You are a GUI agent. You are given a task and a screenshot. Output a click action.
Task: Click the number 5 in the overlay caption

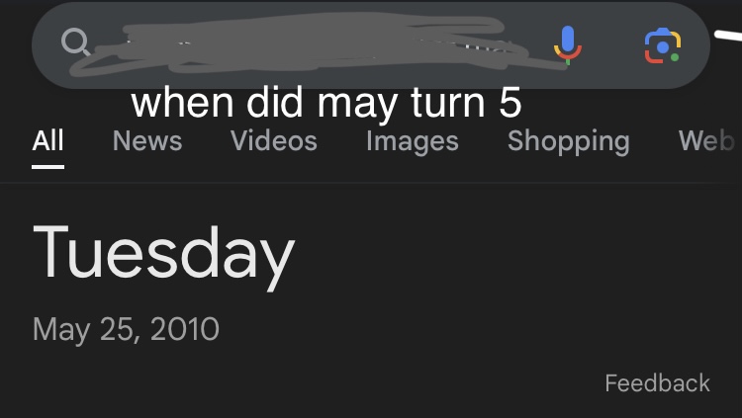(510, 102)
